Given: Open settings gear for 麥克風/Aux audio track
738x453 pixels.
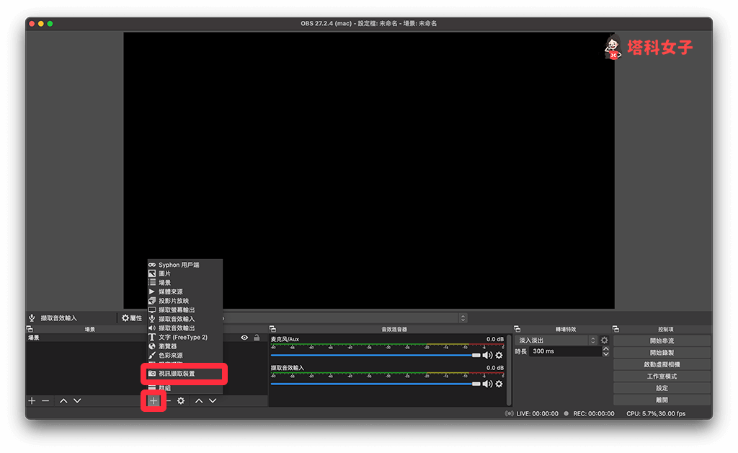Looking at the screenshot, I should 499,355.
